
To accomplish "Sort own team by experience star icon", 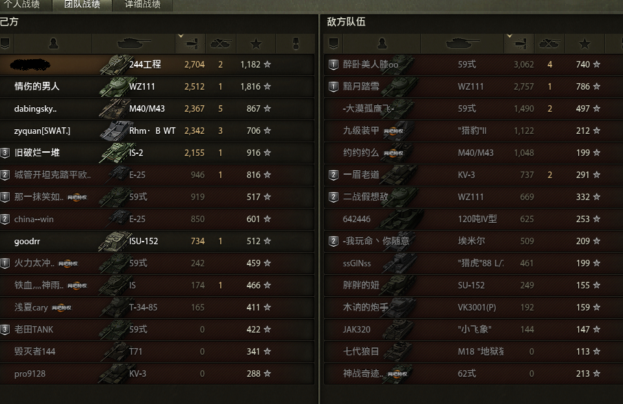I will 256,44.
